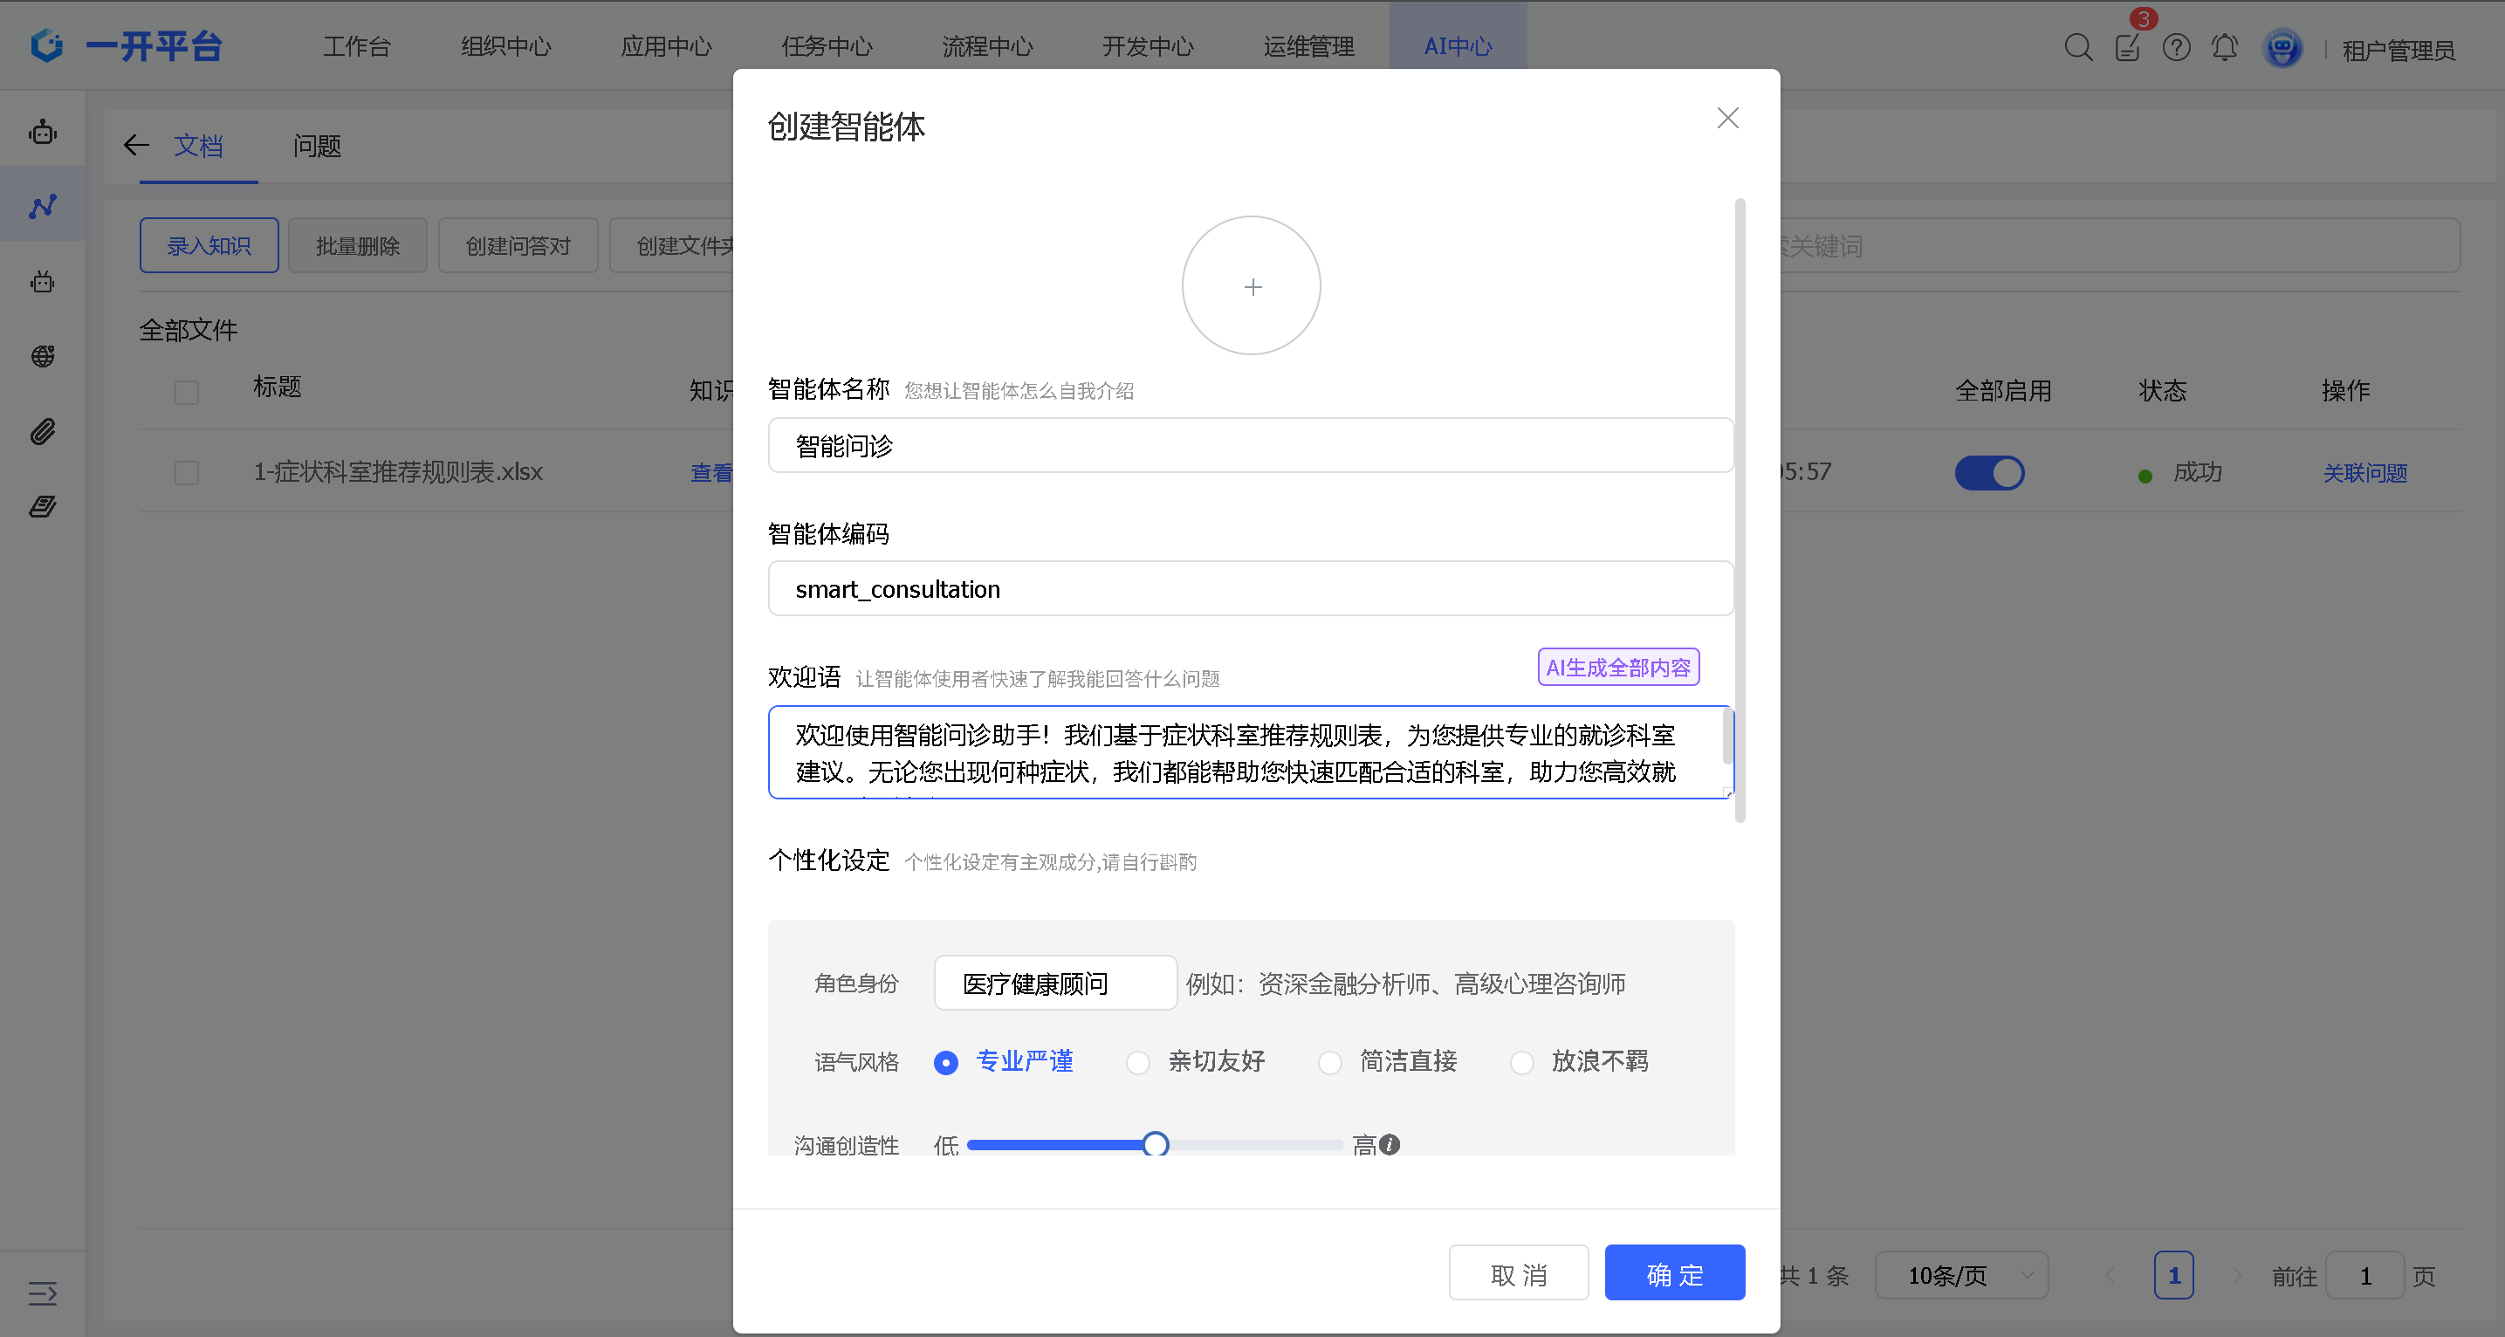Toggle the 全部启用 switch for the xlsx file
Screen dimensions: 2505x1337
[1988, 472]
